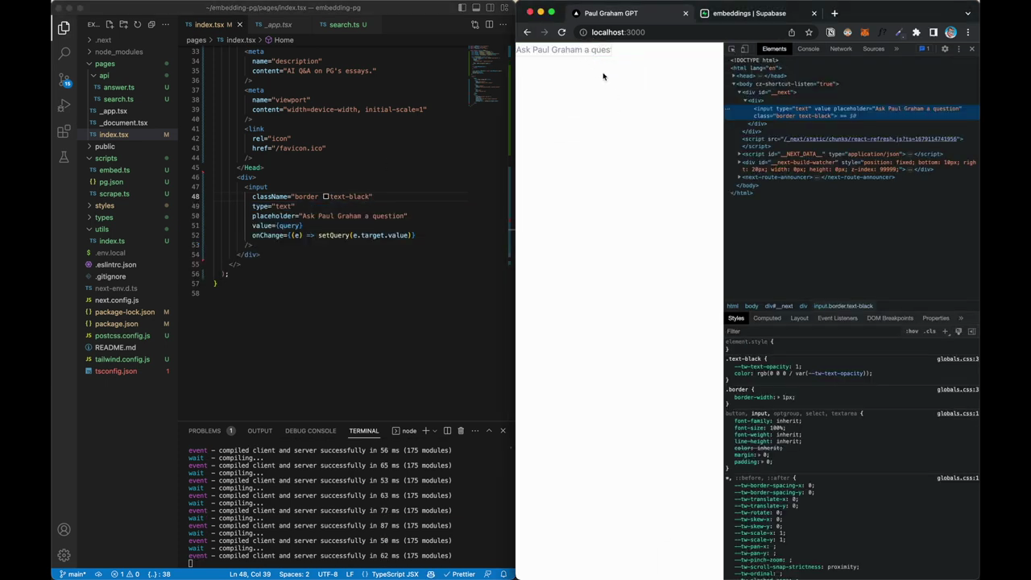Click the Ask Paul Graham input field
1031x580 pixels.
[x=564, y=50]
